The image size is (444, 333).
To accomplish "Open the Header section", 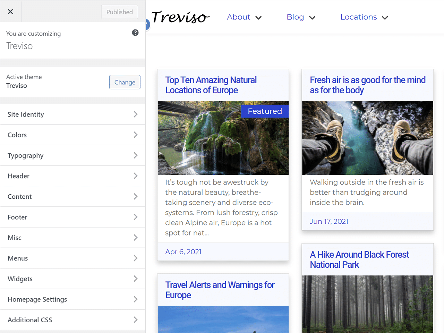I will 73,176.
